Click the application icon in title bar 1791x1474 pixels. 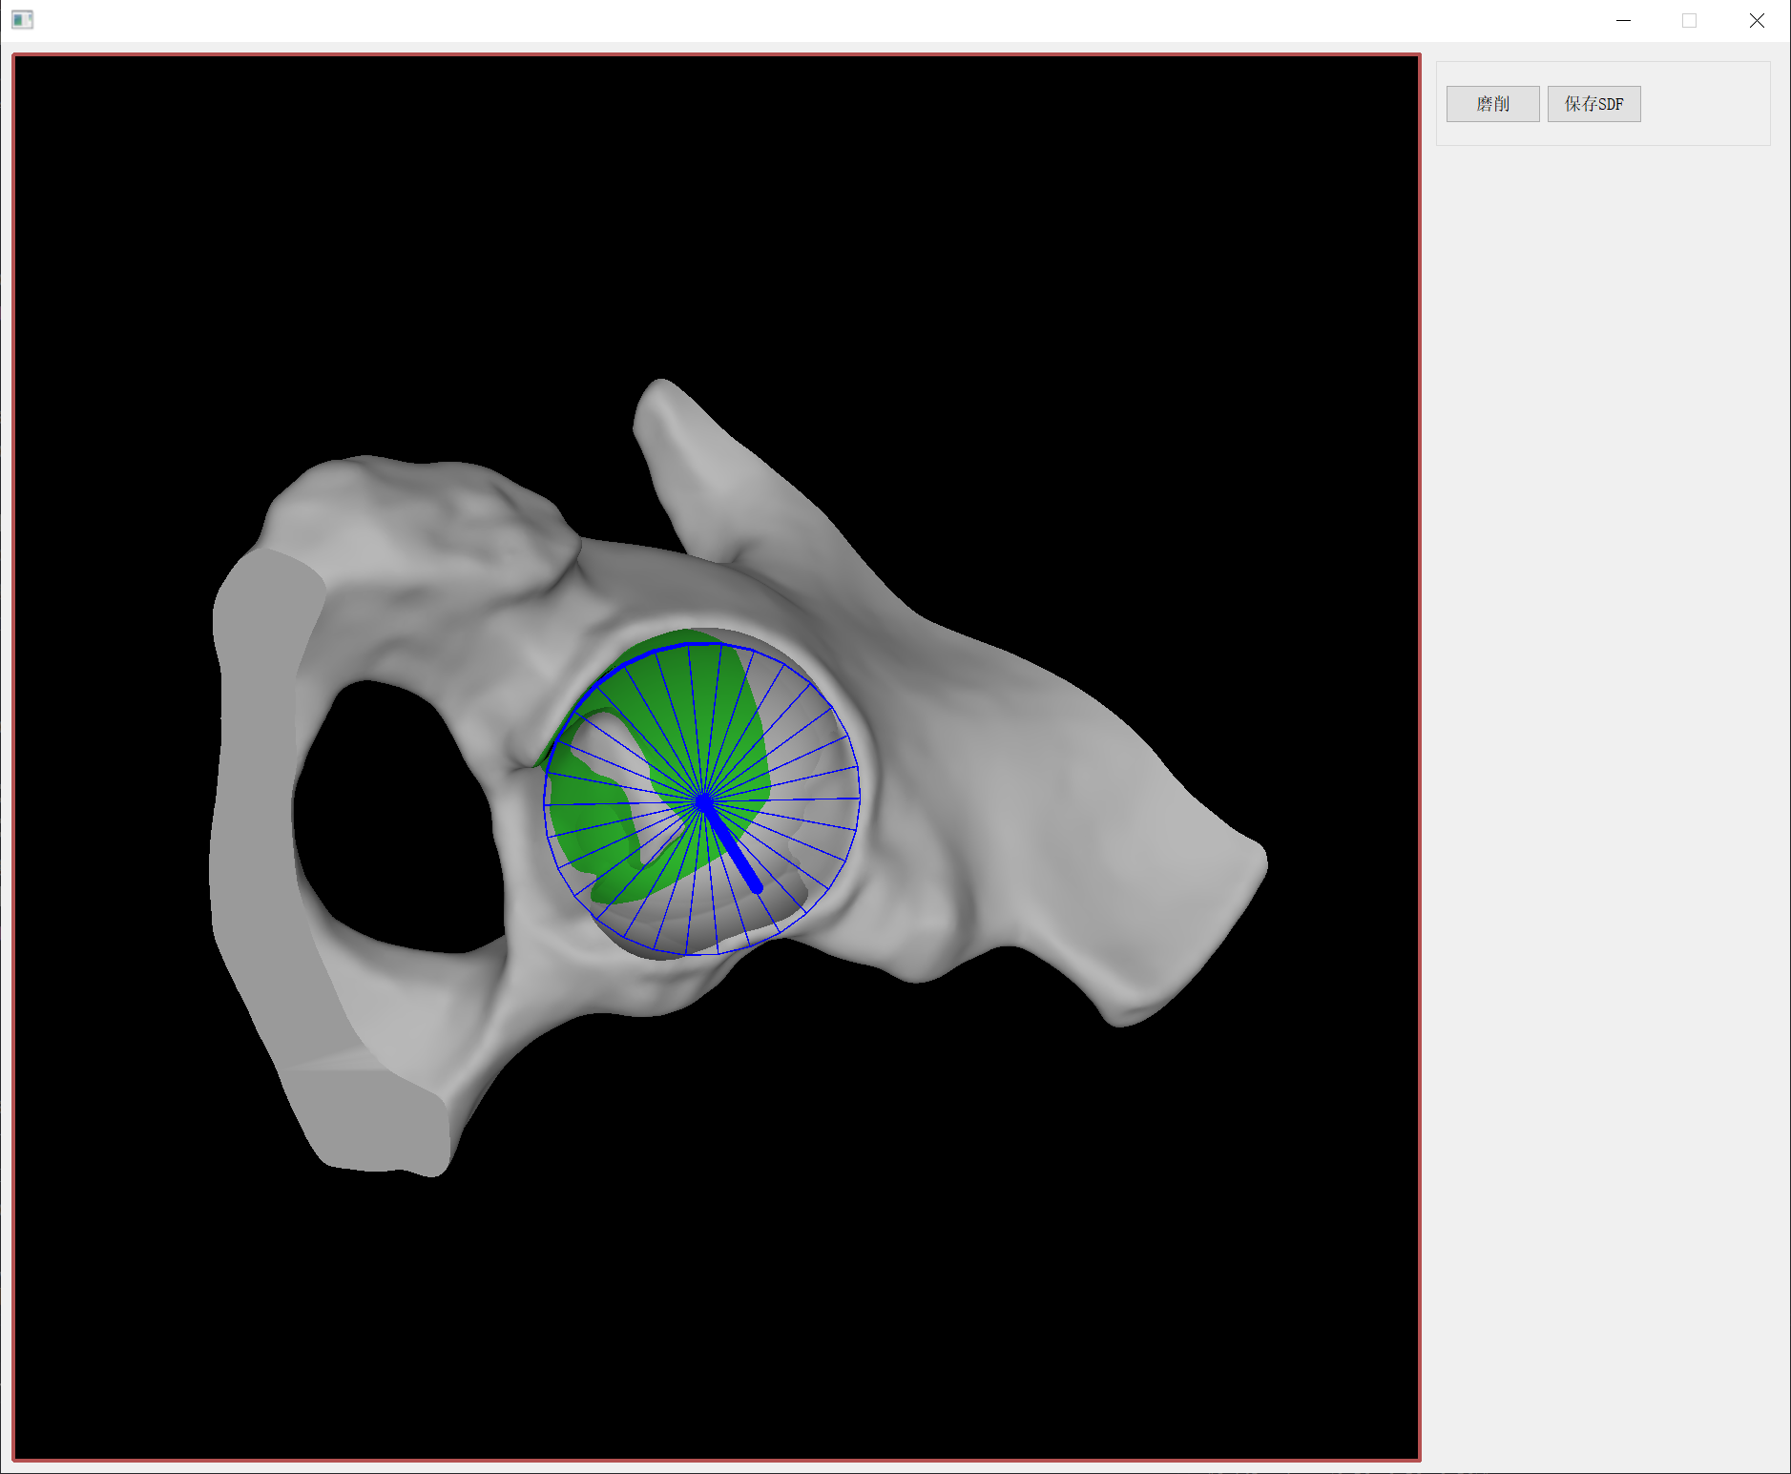click(23, 20)
